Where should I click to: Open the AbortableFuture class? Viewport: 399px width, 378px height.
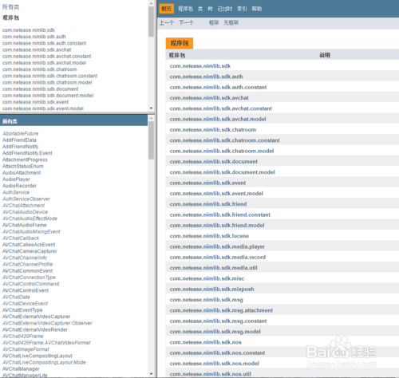tap(21, 133)
